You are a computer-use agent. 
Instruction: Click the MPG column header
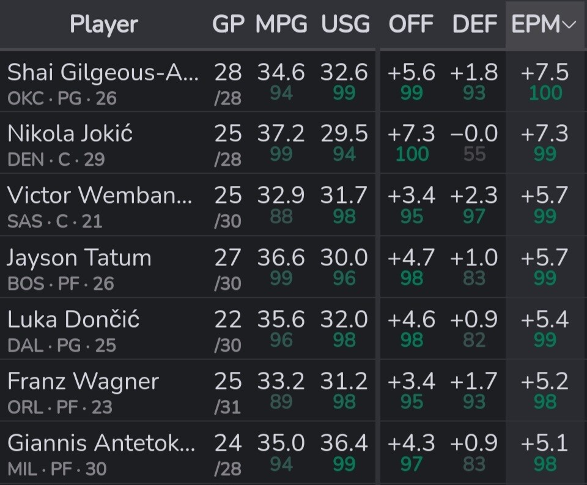(281, 24)
